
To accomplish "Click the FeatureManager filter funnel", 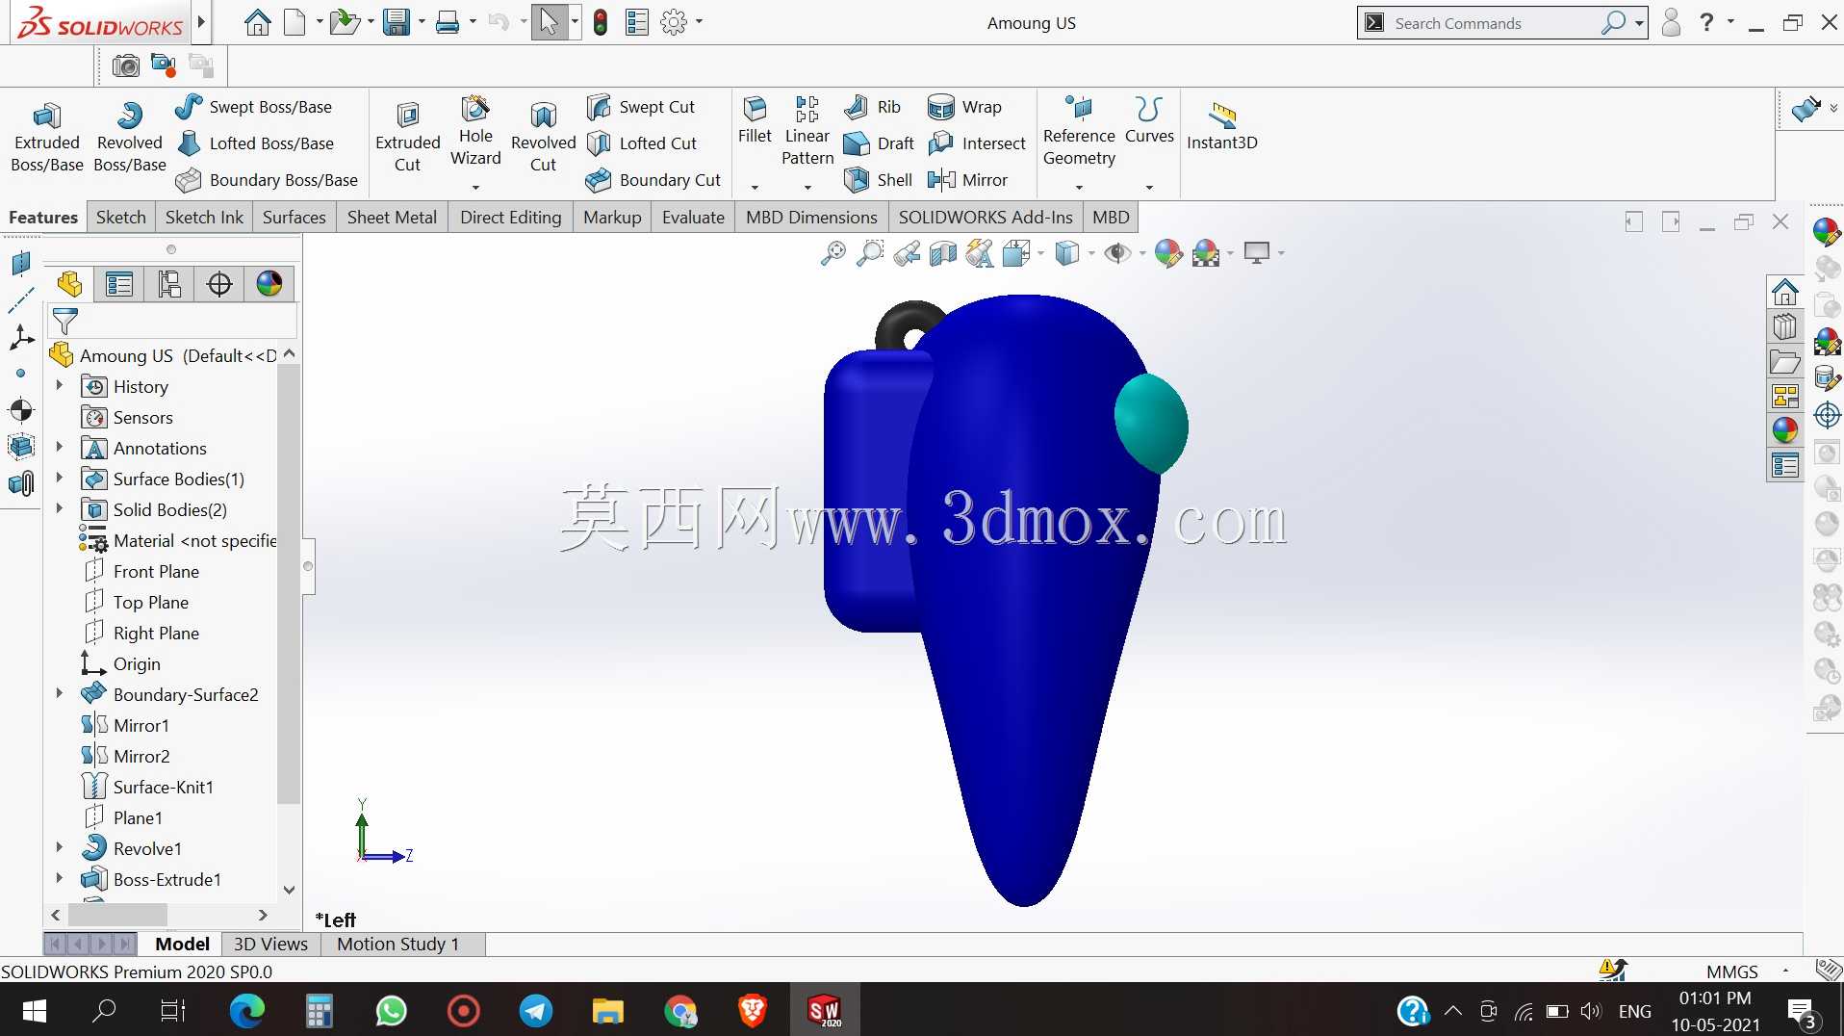I will [65, 321].
